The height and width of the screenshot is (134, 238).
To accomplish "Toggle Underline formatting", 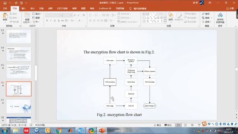I will (55, 20).
